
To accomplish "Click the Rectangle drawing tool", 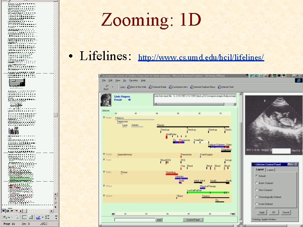I will [24, 217].
